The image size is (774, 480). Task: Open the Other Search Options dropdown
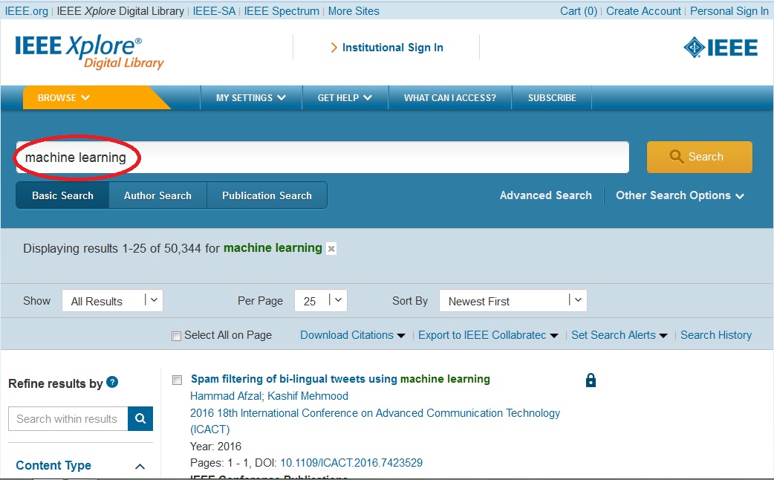tap(680, 195)
